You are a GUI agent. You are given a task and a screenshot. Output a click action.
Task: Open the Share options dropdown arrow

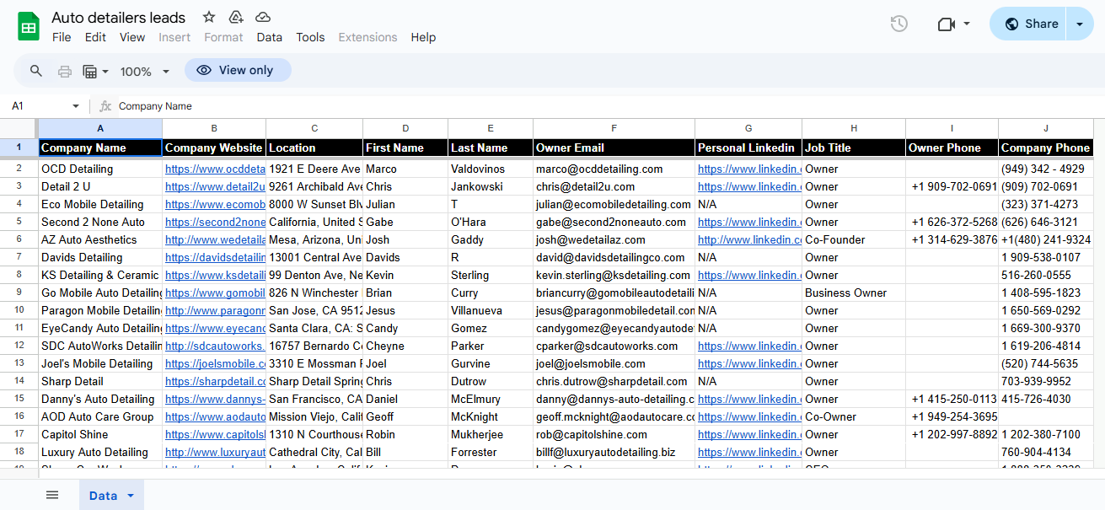click(x=1080, y=24)
